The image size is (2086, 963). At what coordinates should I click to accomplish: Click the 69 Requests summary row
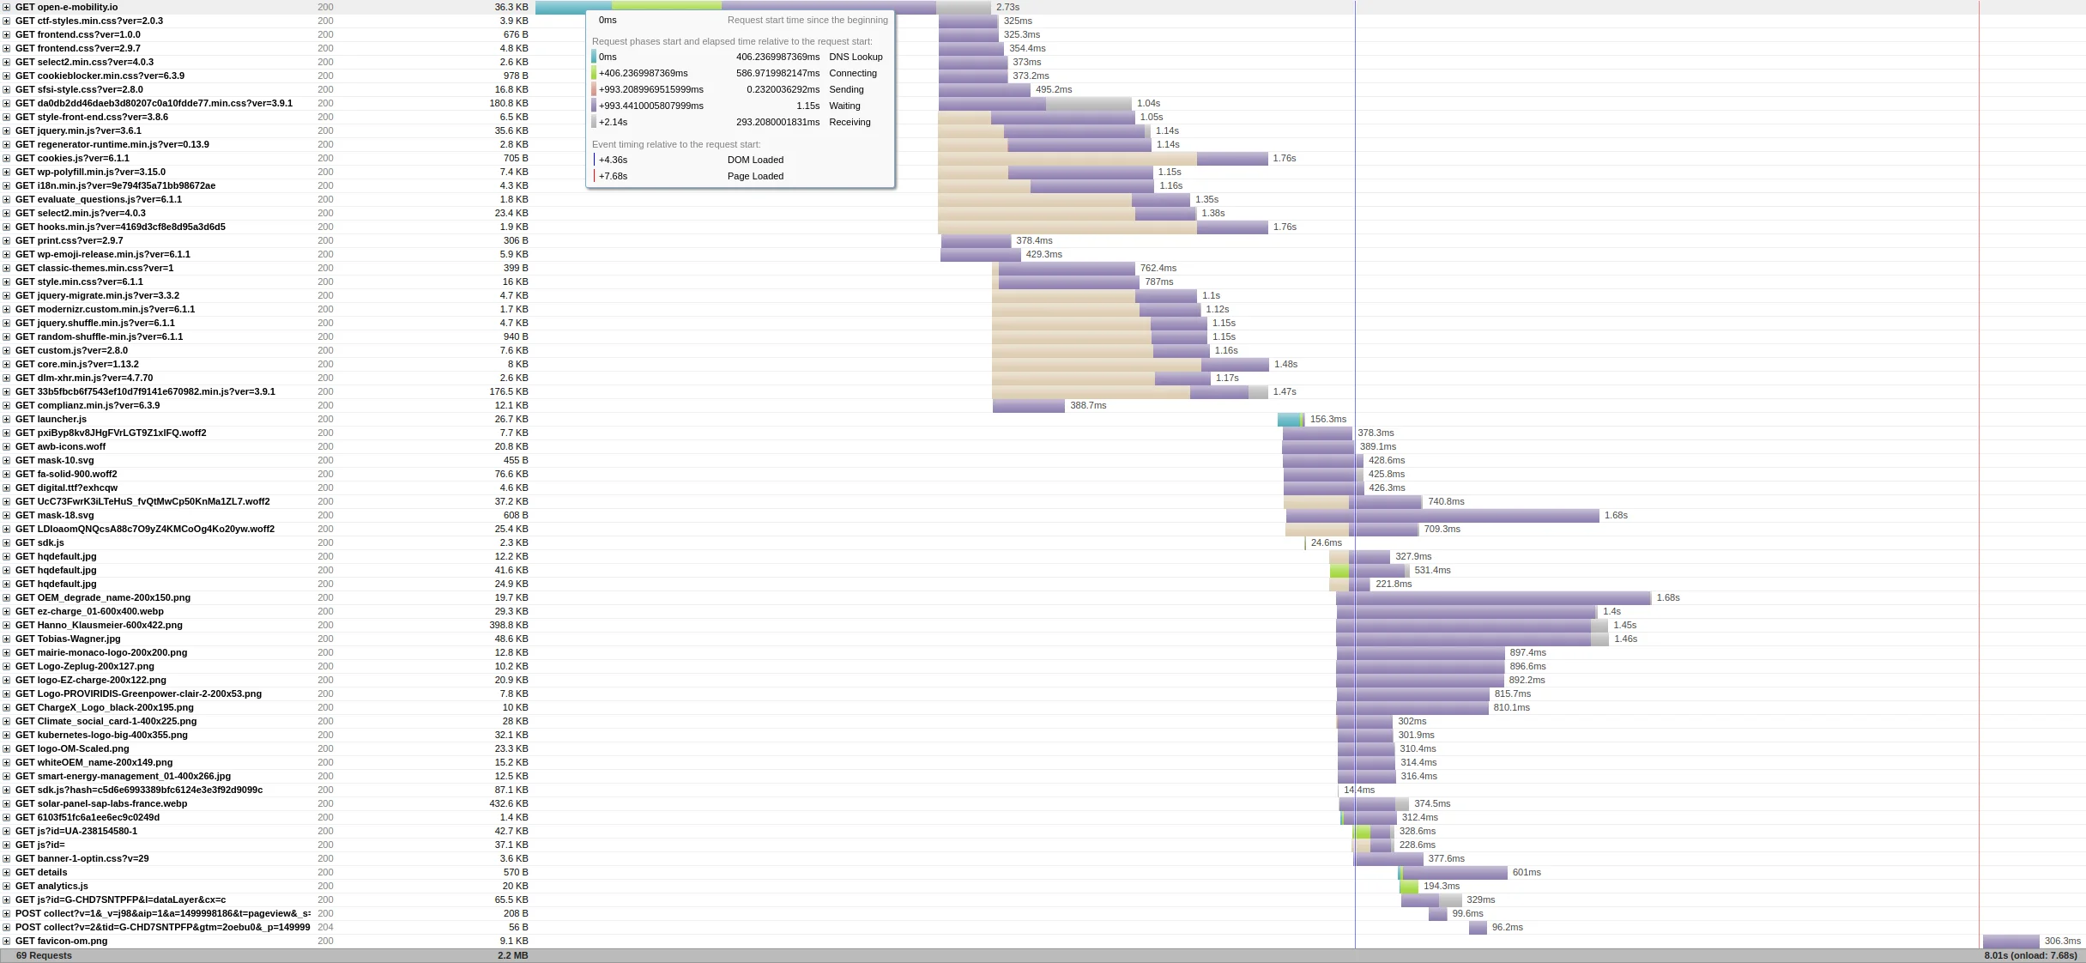(44, 955)
